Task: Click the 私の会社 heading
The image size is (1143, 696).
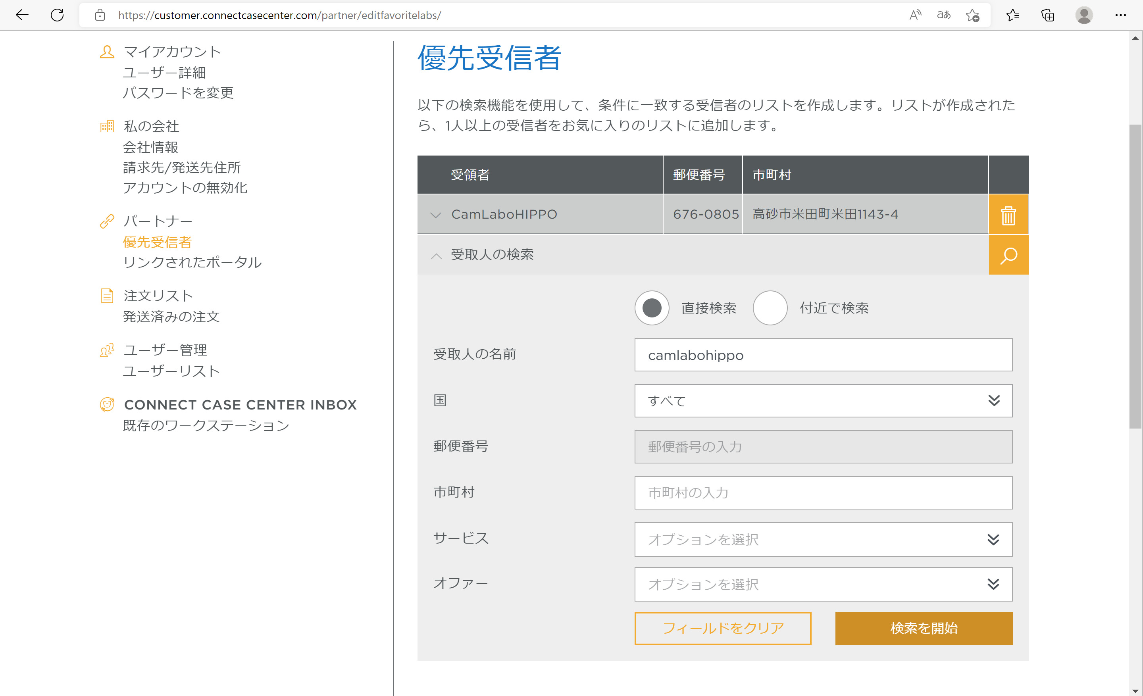Action: [x=151, y=126]
